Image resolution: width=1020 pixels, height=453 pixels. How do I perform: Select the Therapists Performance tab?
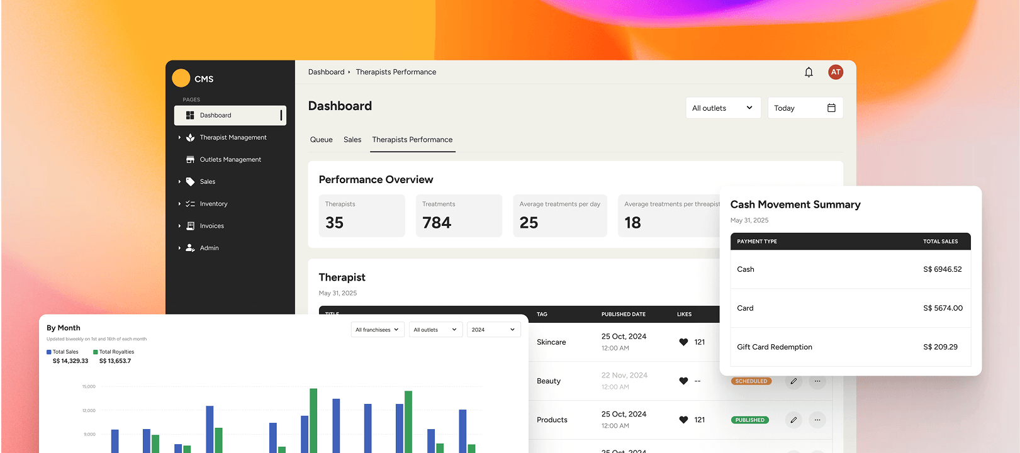[412, 140]
